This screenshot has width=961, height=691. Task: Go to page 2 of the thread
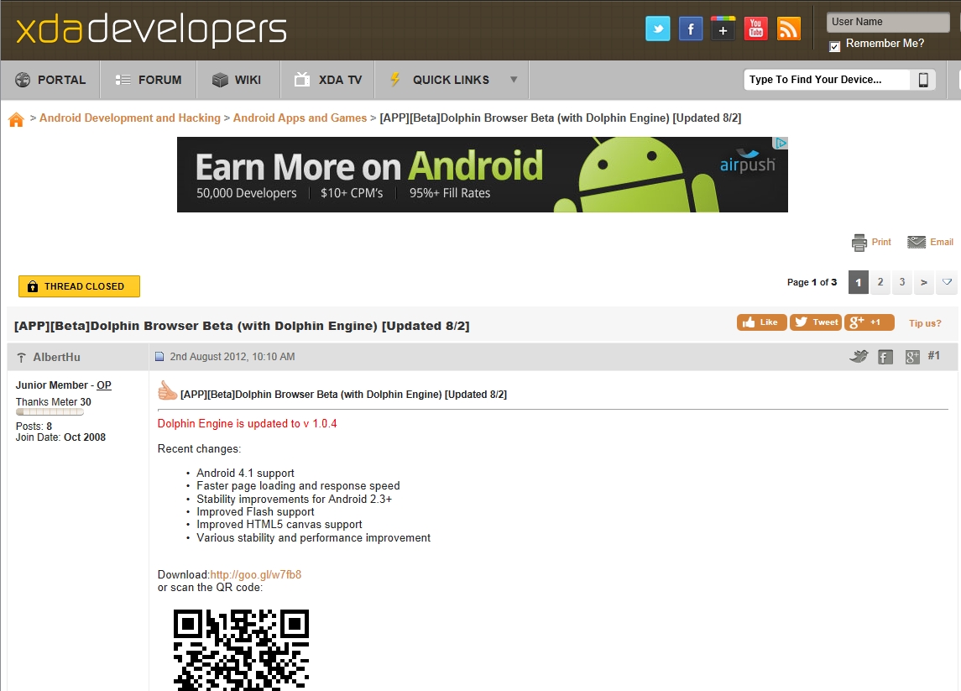(880, 282)
